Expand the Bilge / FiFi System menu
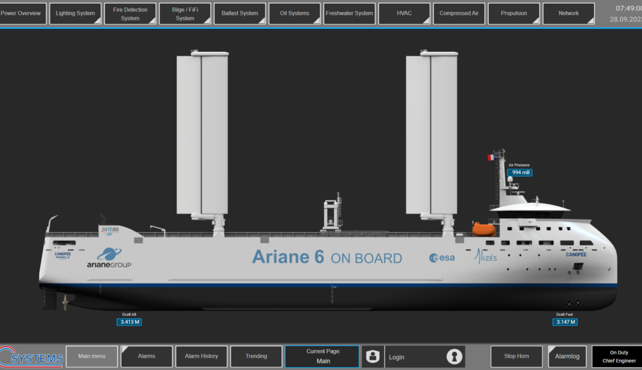Viewport: 642px width, 370px height. click(x=185, y=14)
